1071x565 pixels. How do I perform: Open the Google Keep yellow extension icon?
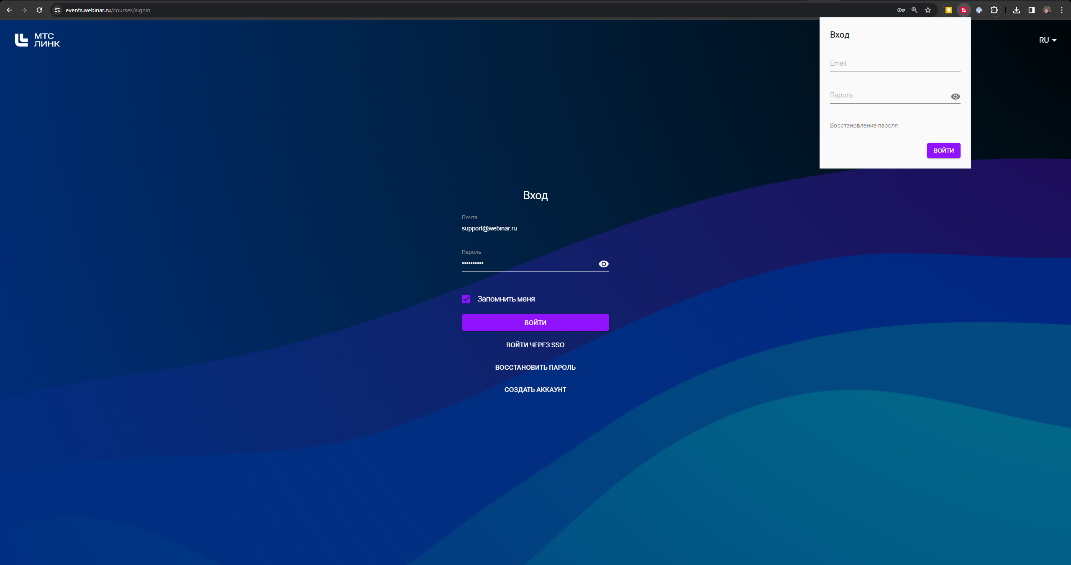[x=949, y=10]
